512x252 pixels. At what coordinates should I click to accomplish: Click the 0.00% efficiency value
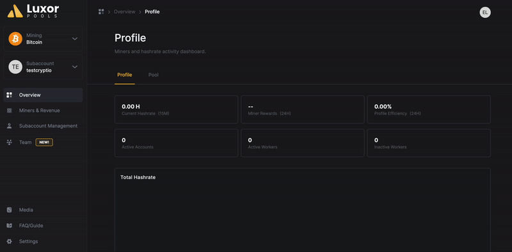tap(383, 106)
